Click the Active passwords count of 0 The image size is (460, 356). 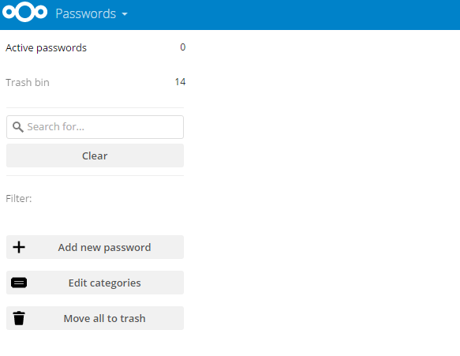pos(183,47)
